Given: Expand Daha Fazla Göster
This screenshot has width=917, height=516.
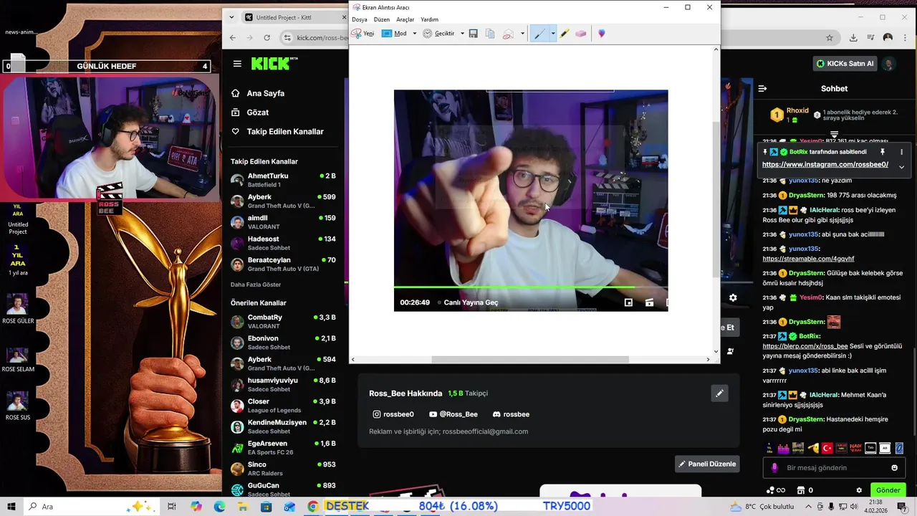Looking at the screenshot, I should coord(256,285).
